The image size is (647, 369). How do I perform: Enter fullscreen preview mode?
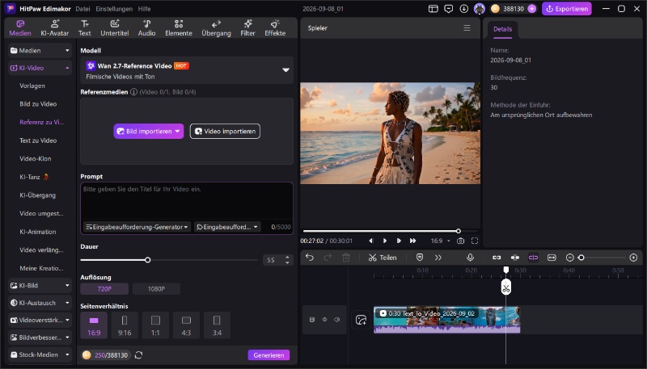tap(475, 241)
